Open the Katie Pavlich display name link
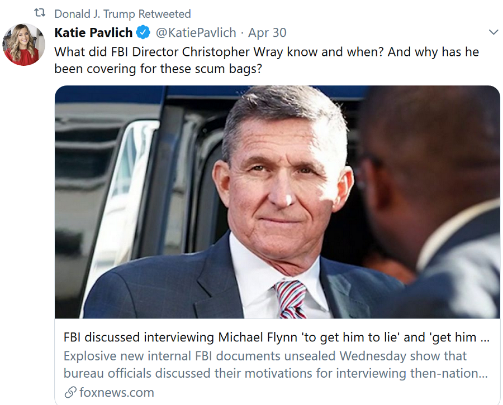 (x=93, y=32)
